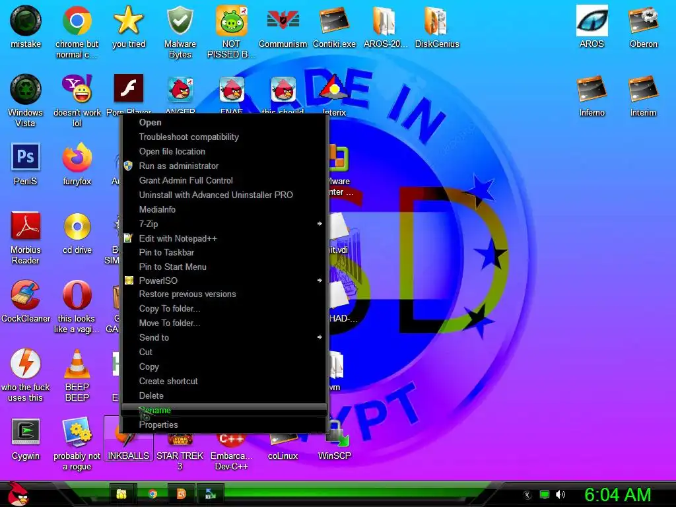Screen dimensions: 676x507
Task: Select the Interix desktop icon
Action: [x=334, y=88]
